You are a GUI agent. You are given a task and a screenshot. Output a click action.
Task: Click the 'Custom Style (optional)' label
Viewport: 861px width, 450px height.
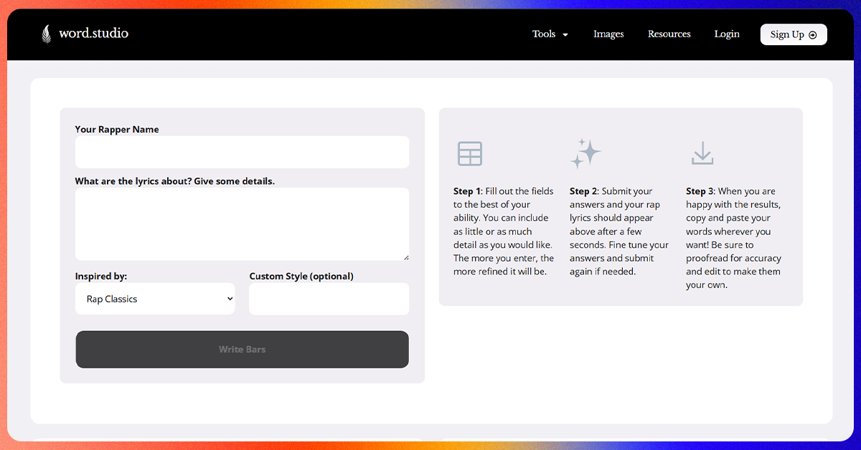tap(301, 276)
